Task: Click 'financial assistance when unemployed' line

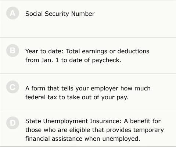Action: 83,139
